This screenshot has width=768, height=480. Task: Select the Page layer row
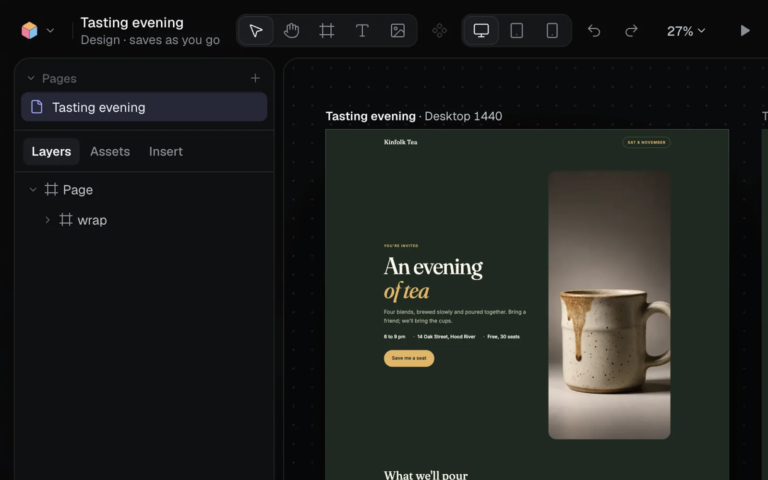pos(144,190)
